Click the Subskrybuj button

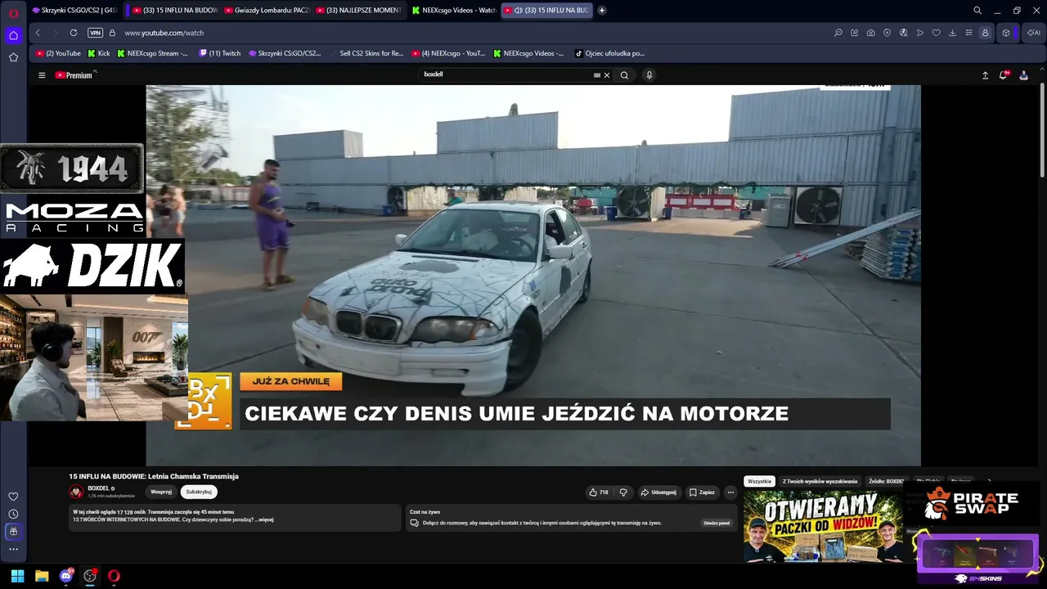coord(199,492)
